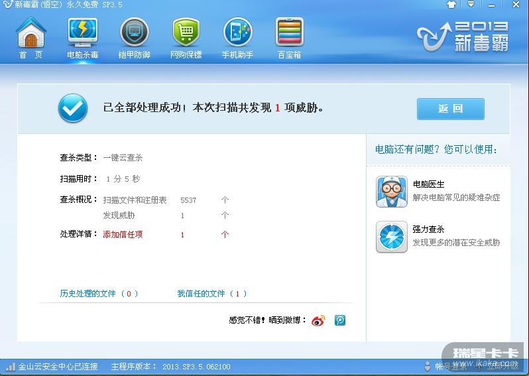Open the skin shirt icon in title bar
The height and width of the screenshot is (376, 529).
tap(451, 5)
